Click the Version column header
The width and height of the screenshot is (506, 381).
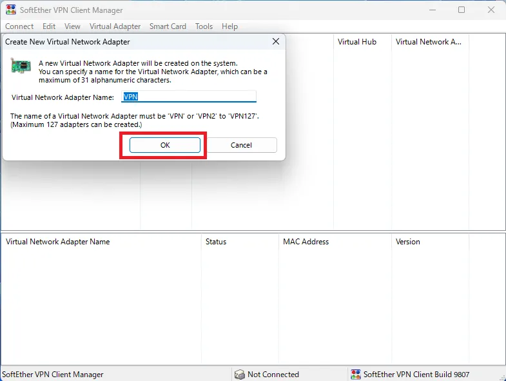(x=430, y=242)
